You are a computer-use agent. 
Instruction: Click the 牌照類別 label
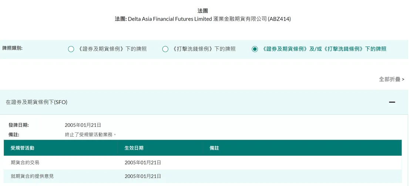coord(12,48)
